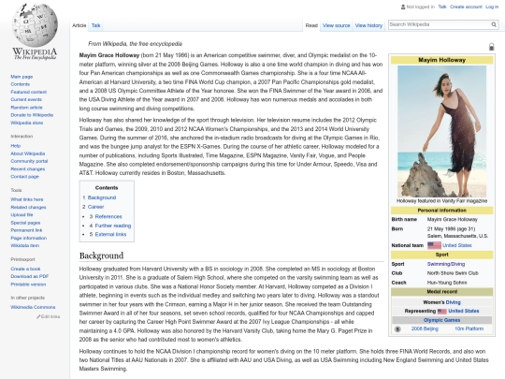Open Printable version link
This screenshot has height=379, width=505.
pos(28,284)
